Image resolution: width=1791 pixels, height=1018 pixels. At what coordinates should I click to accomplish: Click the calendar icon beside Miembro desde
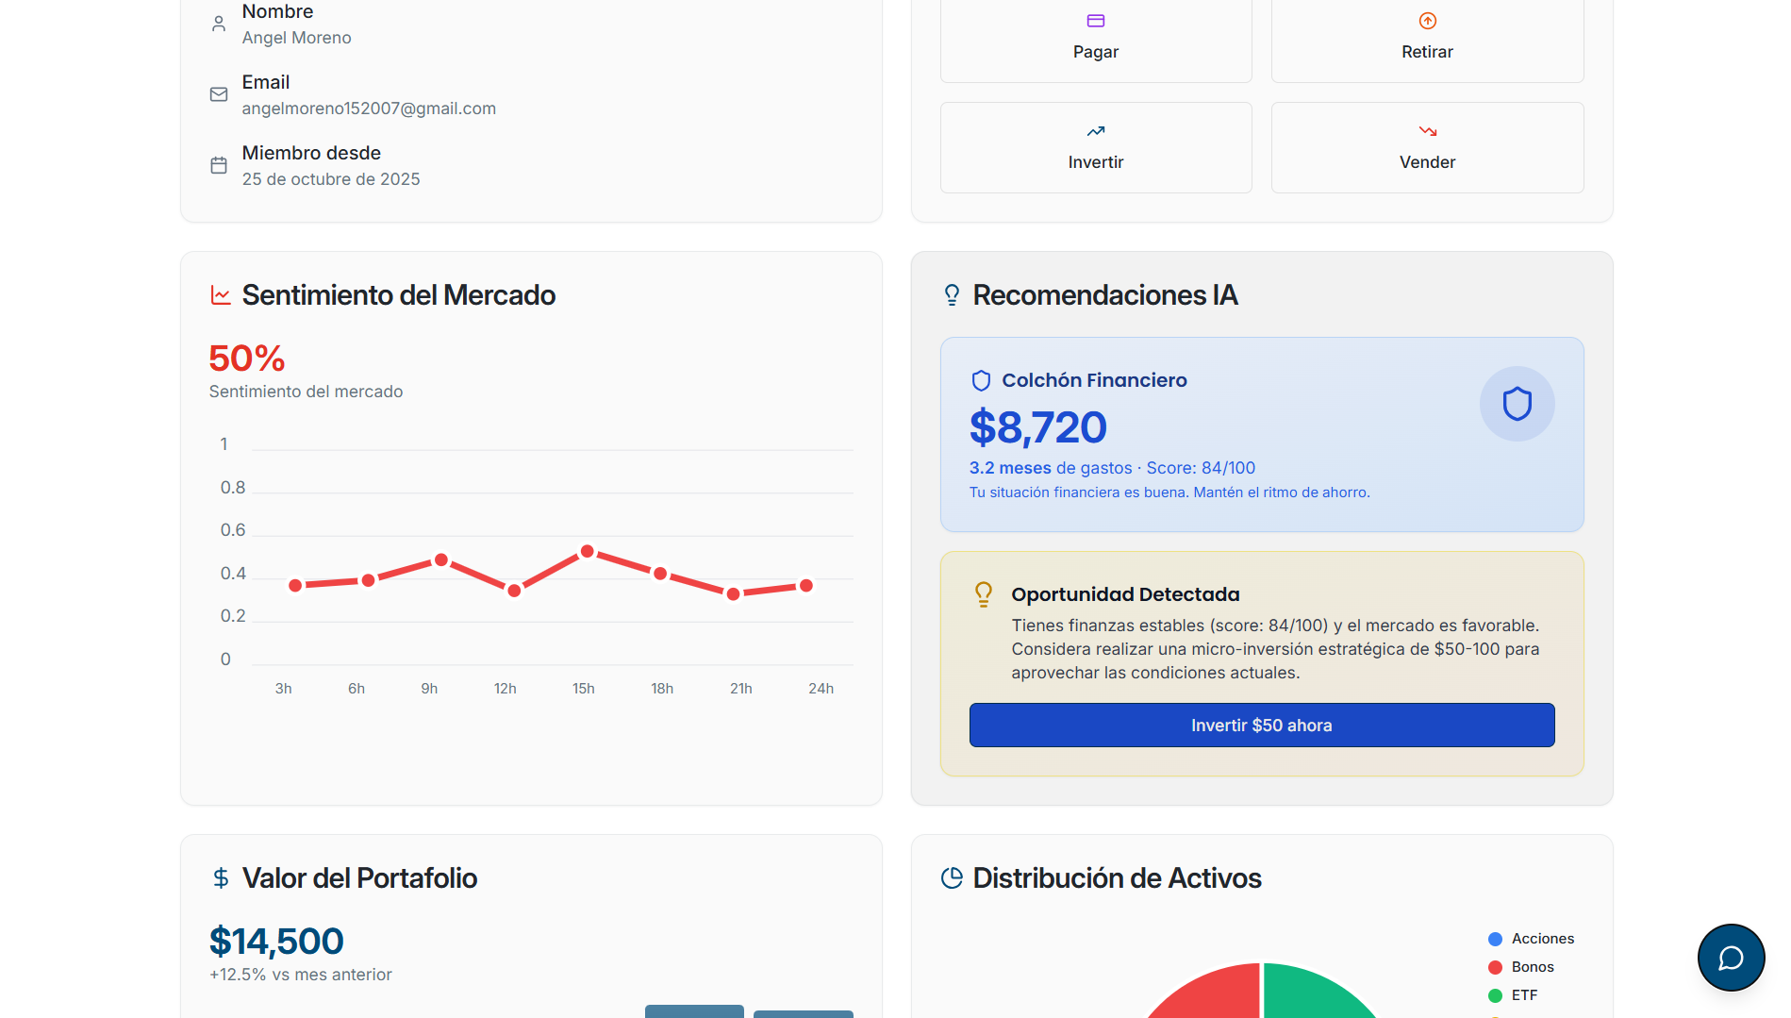[219, 165]
